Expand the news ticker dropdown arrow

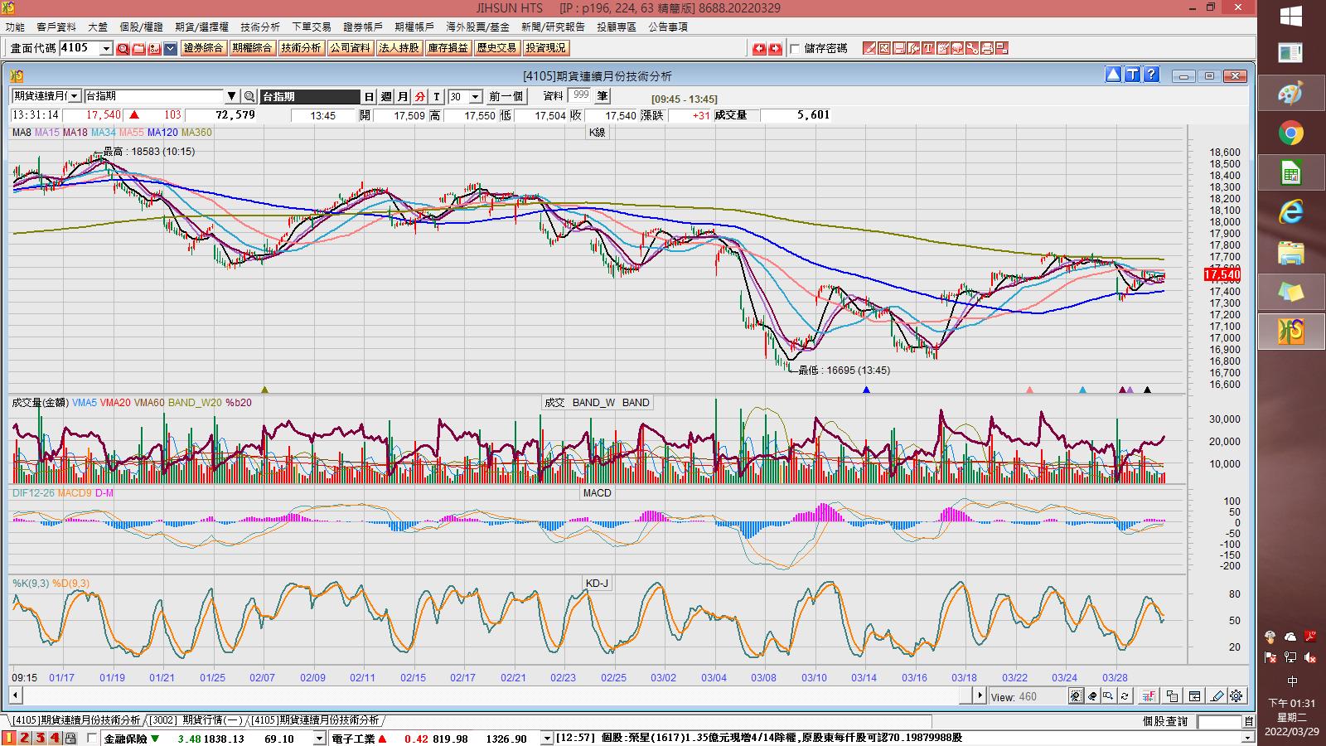point(1248,739)
